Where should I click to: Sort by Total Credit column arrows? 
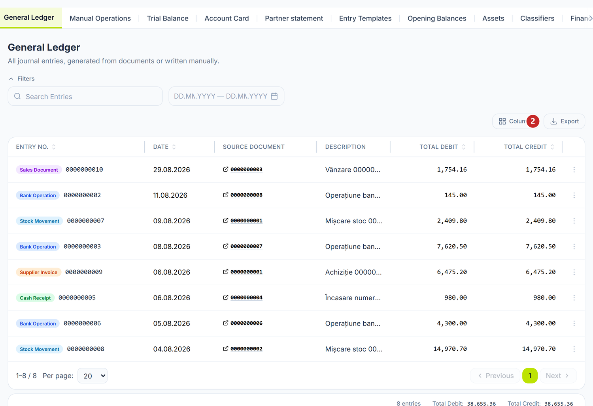[x=552, y=147]
